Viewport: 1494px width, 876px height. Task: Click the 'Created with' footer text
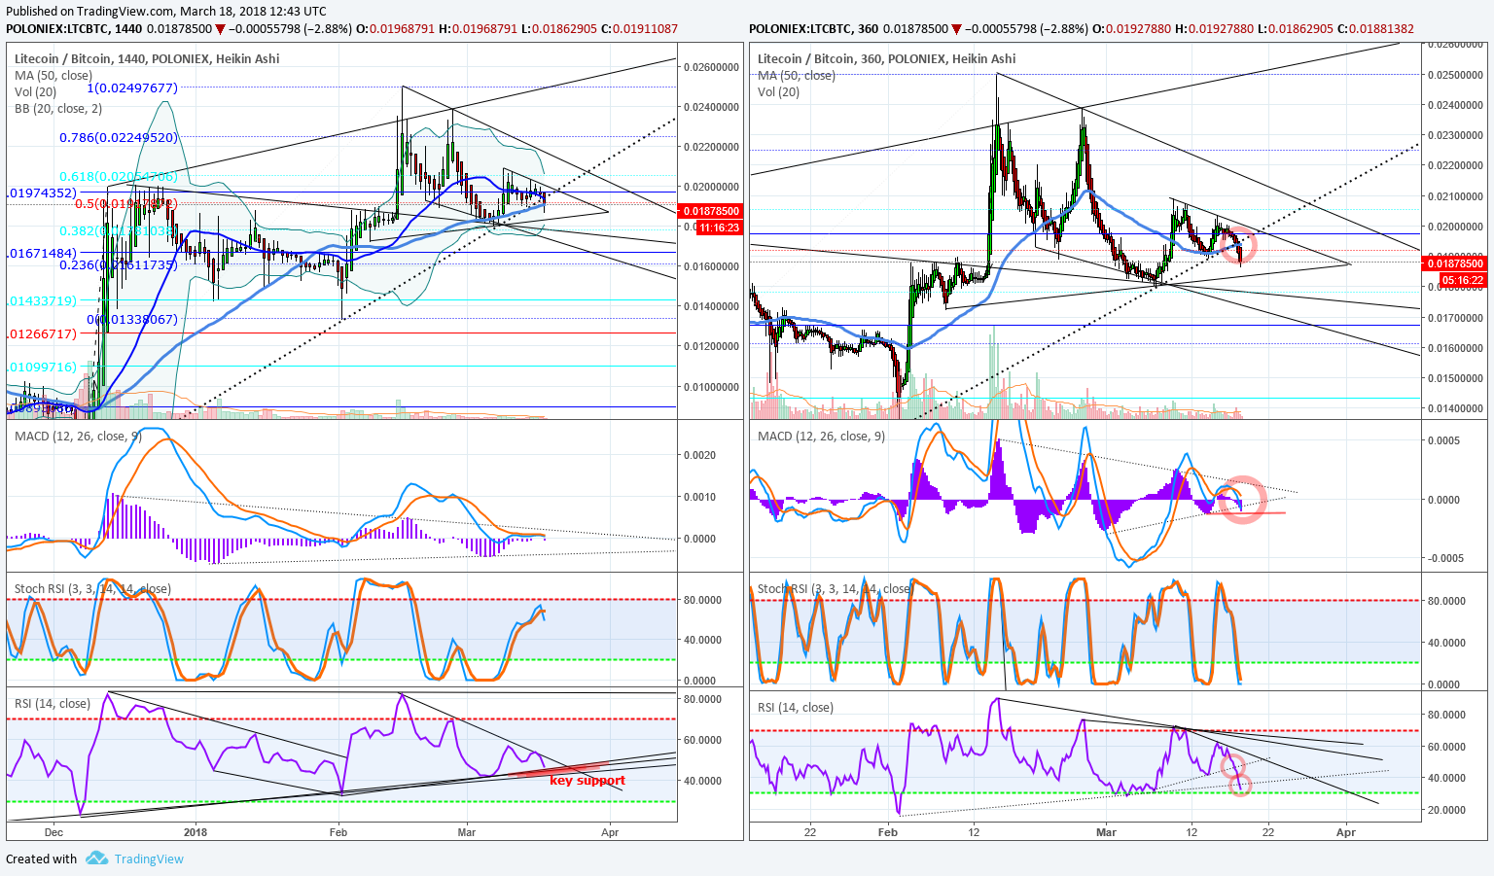click(41, 858)
